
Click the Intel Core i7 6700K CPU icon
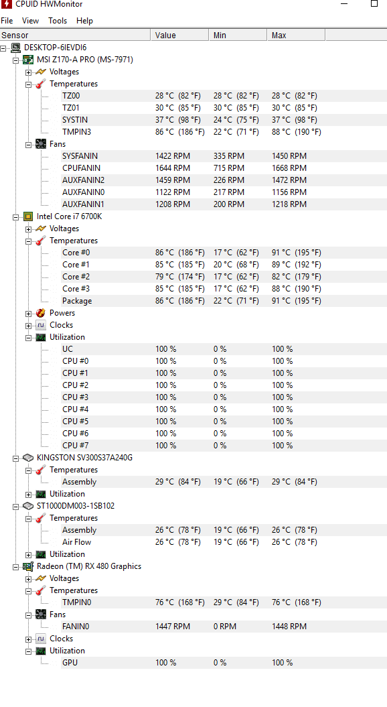[x=28, y=216]
